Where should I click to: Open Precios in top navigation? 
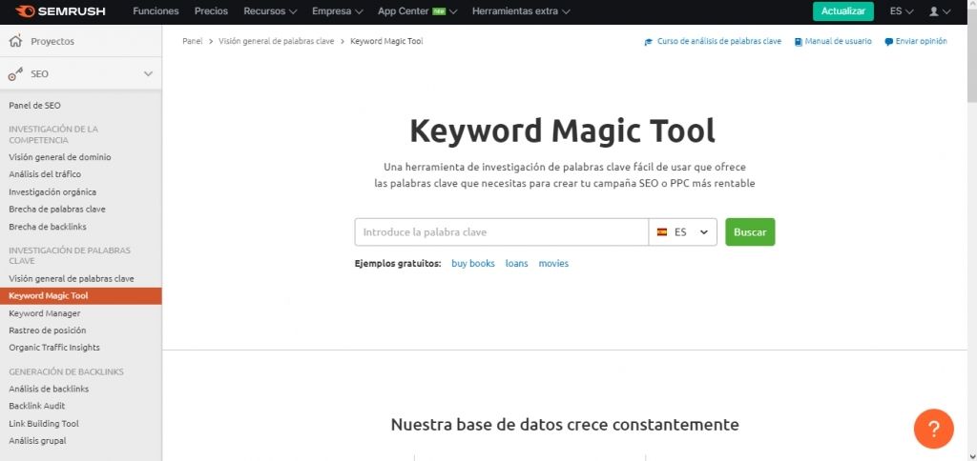211,11
